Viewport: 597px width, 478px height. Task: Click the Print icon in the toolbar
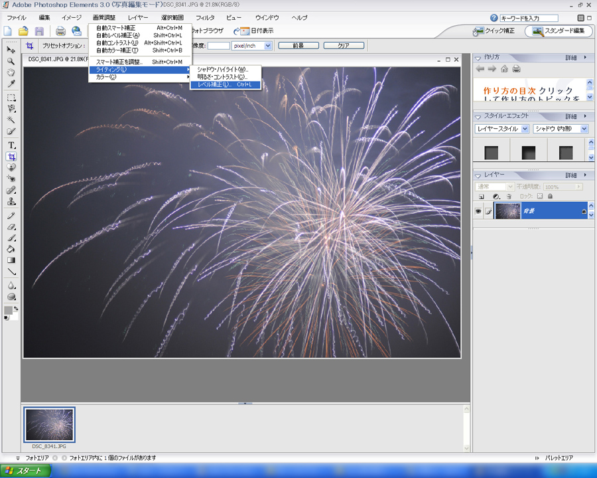[x=60, y=31]
